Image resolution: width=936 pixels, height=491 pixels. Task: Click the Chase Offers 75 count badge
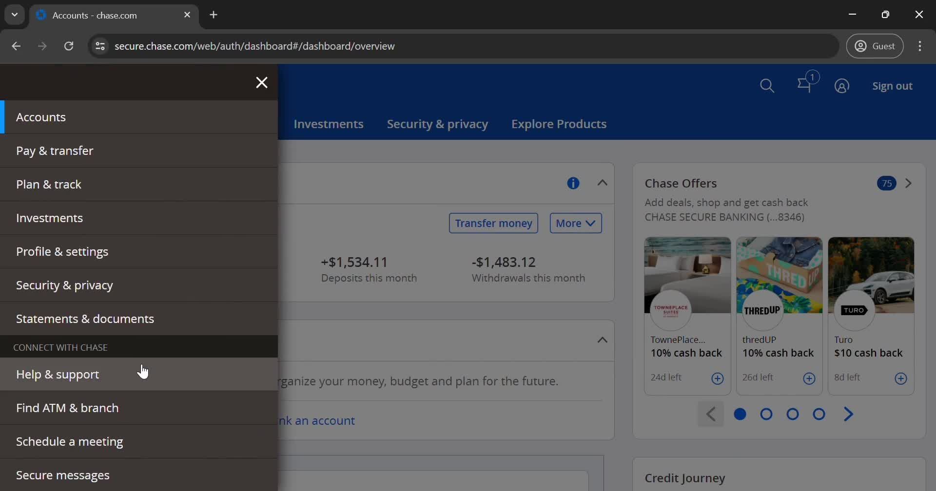[x=886, y=183]
